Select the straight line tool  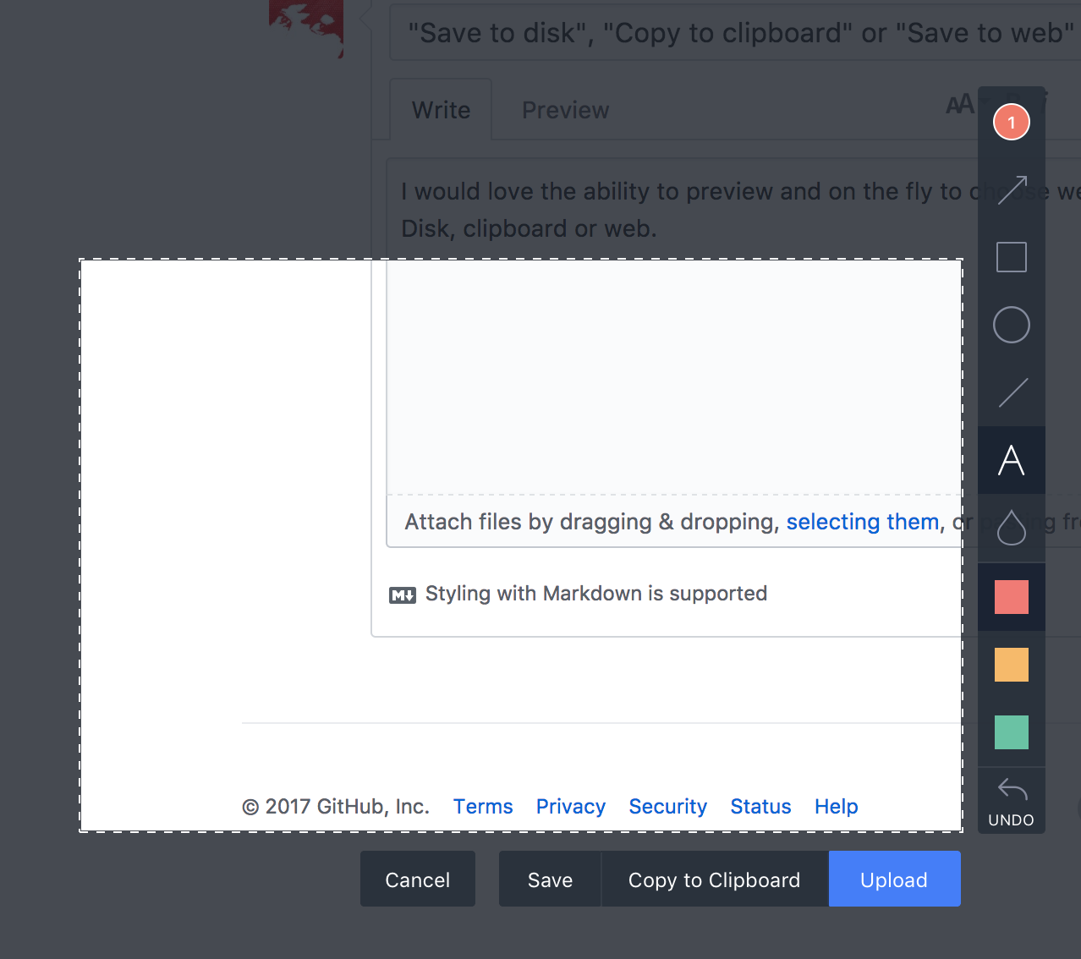[x=1012, y=392]
